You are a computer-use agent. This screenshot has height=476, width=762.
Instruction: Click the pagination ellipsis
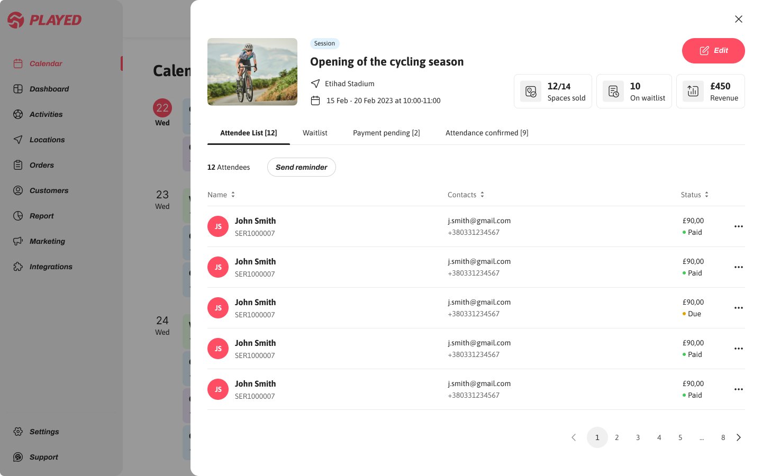(702, 438)
